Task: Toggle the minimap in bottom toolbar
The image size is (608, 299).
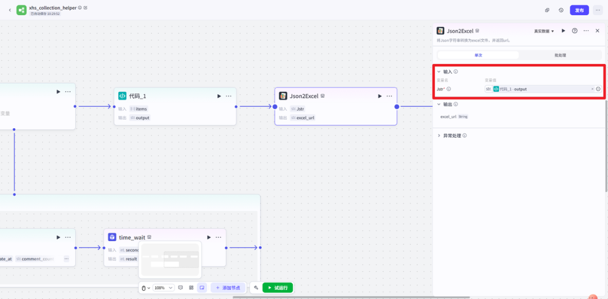Action: [202, 288]
